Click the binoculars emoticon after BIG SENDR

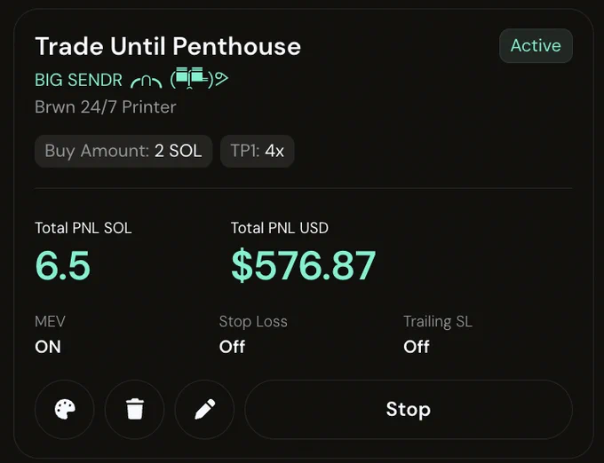click(199, 78)
